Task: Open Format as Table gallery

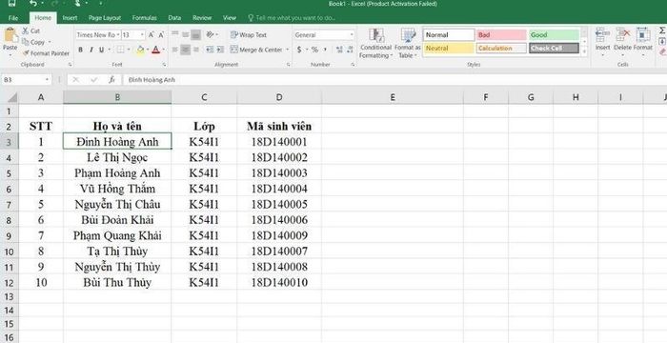Action: pyautogui.click(x=408, y=44)
